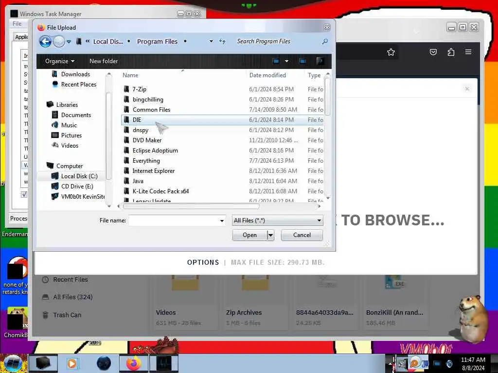Select VM0b0t KevinSite network location

[x=83, y=196]
